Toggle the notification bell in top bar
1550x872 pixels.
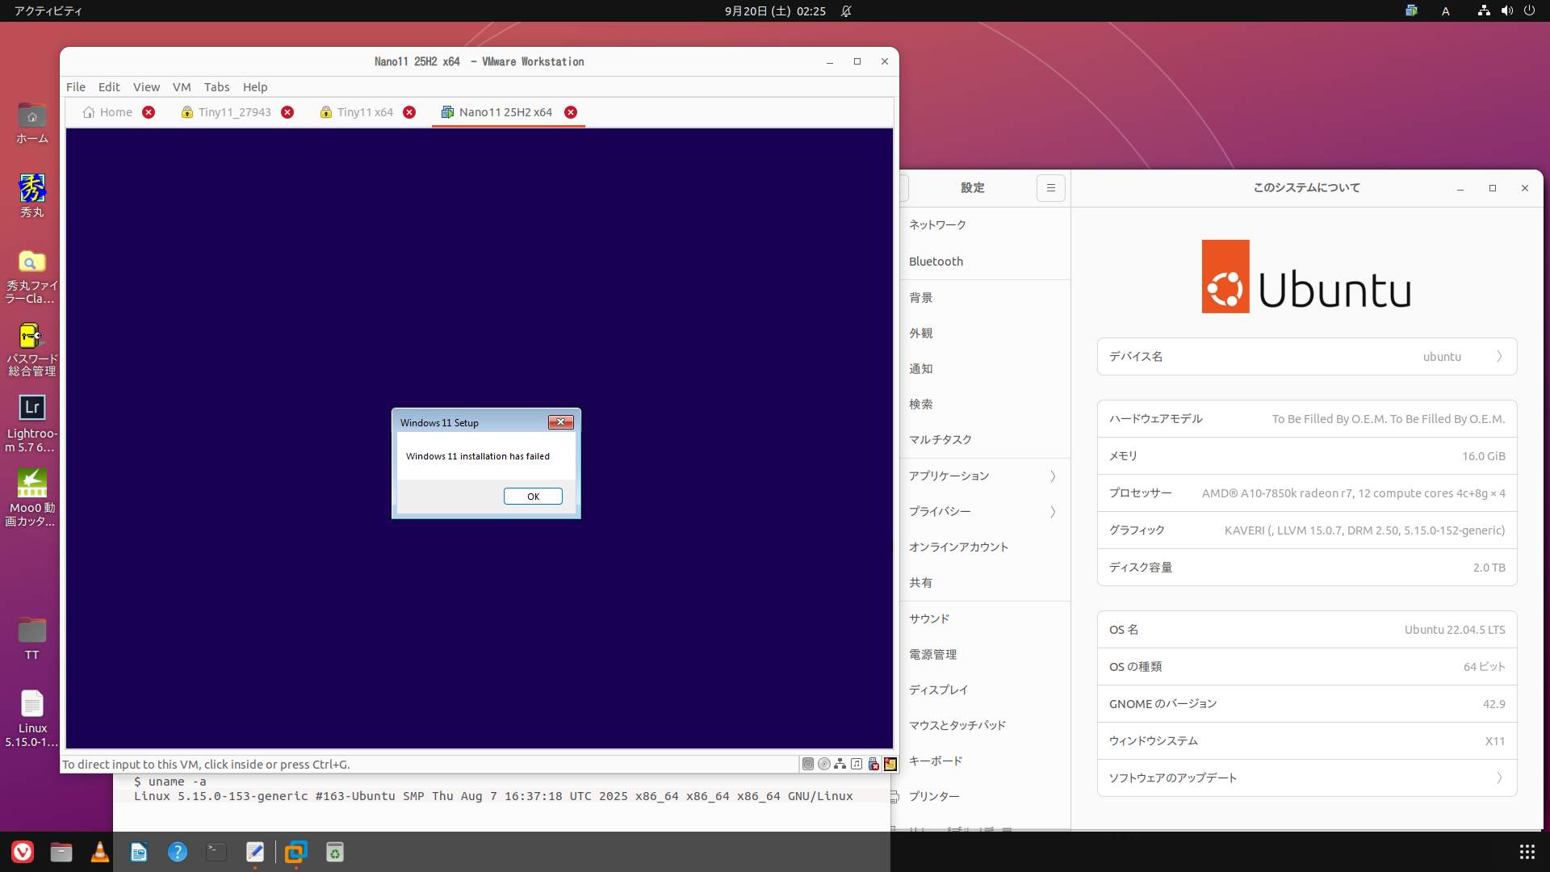coord(846,11)
